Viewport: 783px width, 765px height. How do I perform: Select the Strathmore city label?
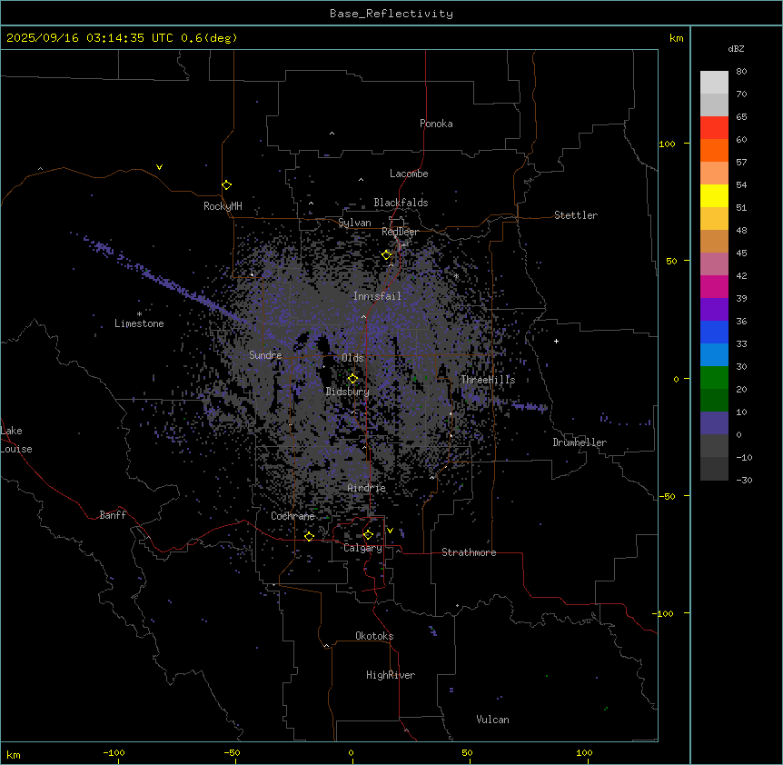[469, 552]
